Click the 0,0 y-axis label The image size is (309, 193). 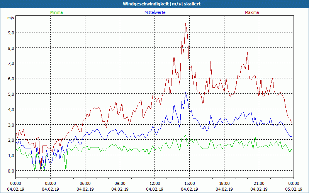[11, 171]
